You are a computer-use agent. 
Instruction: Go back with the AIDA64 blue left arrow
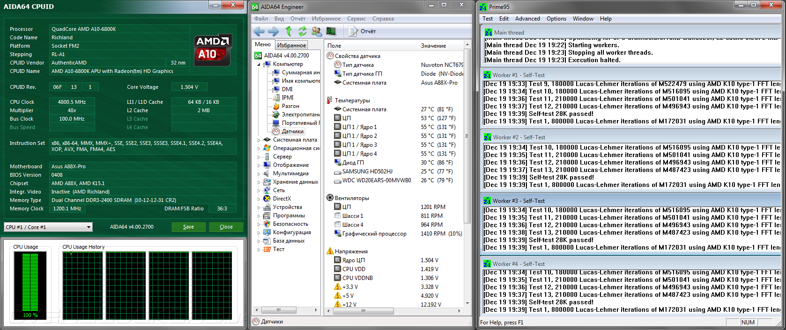coord(259,31)
